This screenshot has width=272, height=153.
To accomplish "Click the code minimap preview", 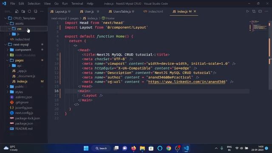I will 258,26.
